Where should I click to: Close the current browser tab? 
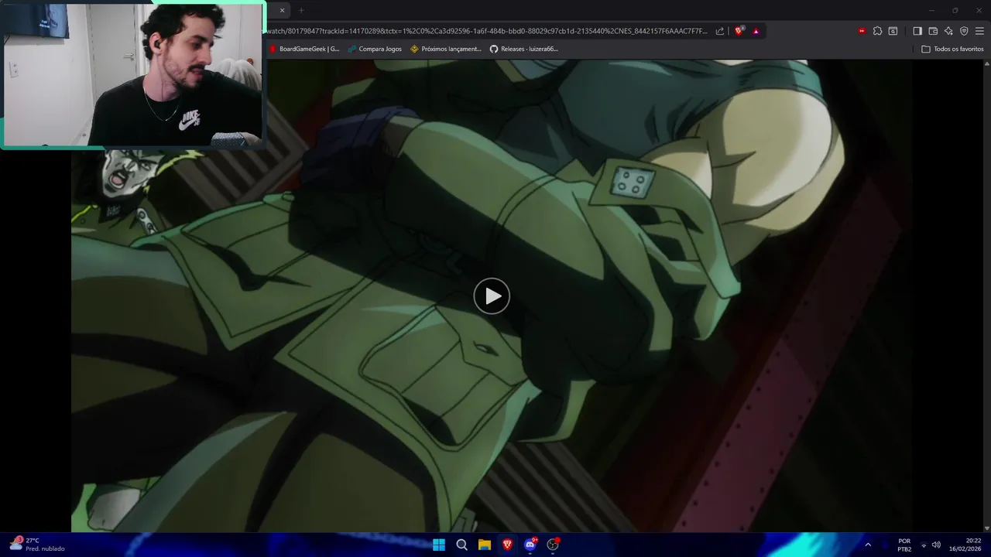pyautogui.click(x=282, y=10)
